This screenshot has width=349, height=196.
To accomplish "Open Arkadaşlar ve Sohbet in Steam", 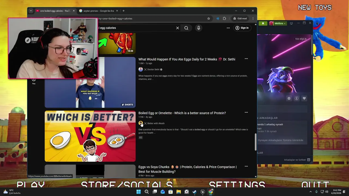I will coord(297,160).
